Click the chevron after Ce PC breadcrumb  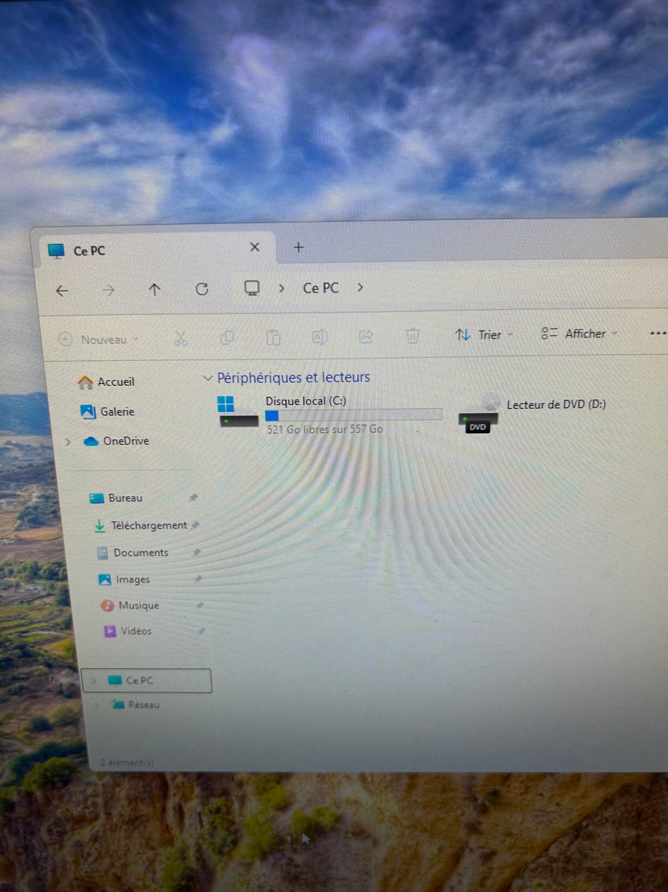[x=360, y=288]
